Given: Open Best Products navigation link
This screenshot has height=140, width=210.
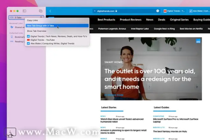Looking at the screenshot, I should click(106, 20).
